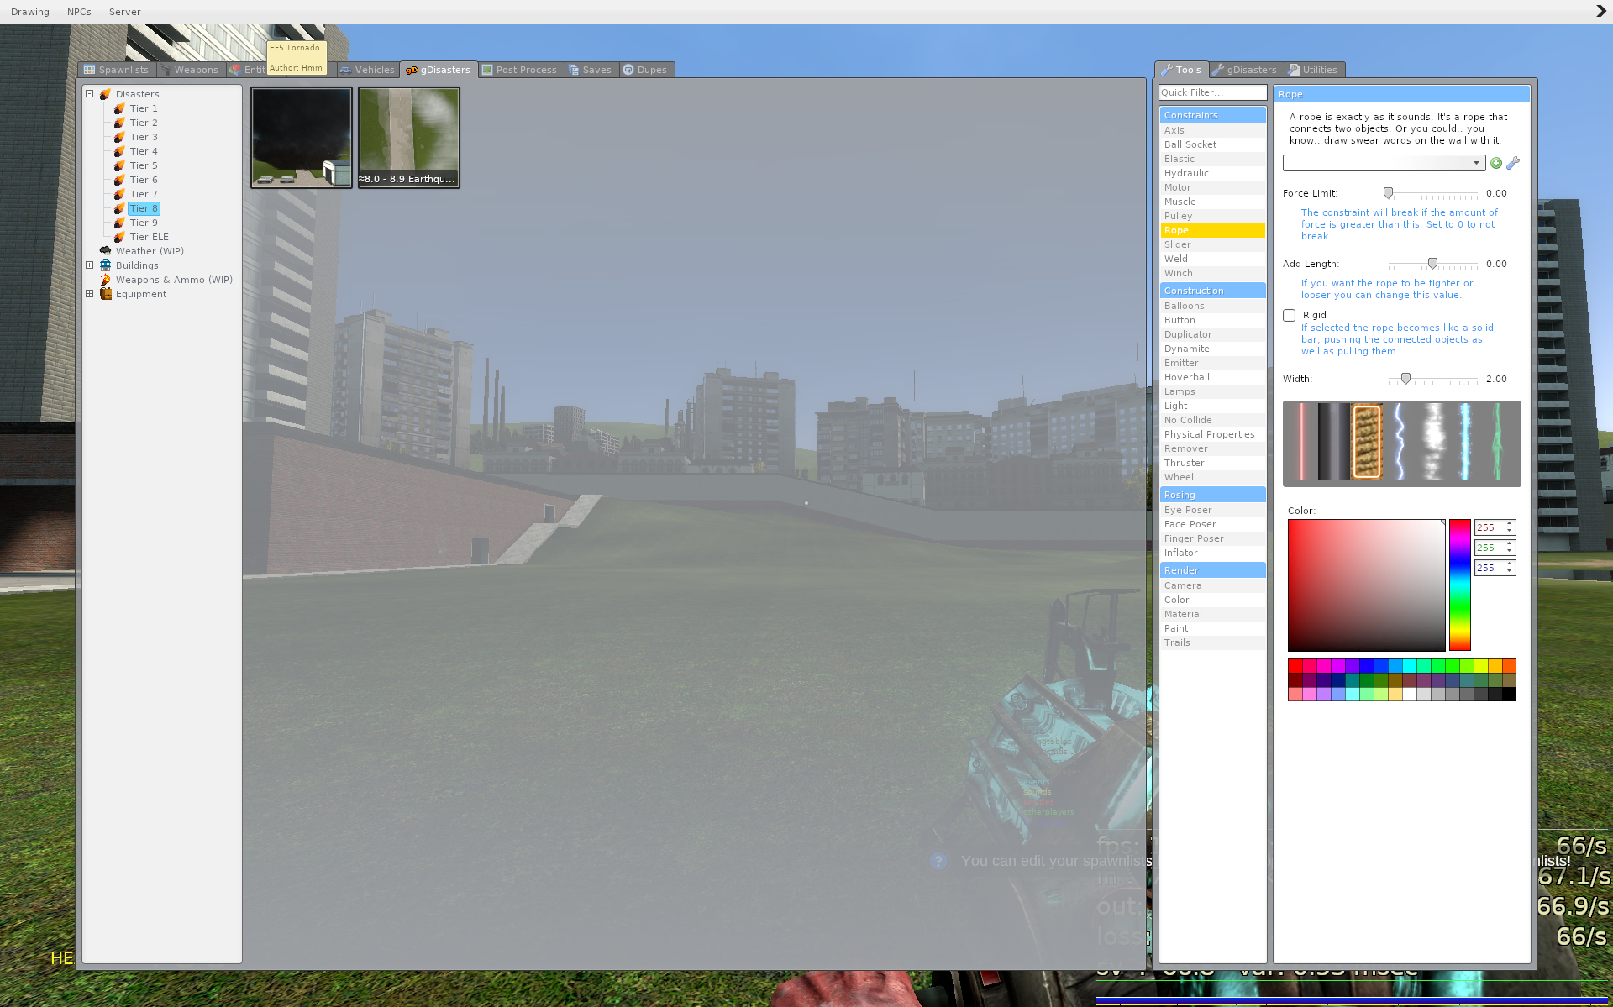Viewport: 1613px width, 1007px height.
Task: Open the rope preset dropdown
Action: pos(1384,163)
